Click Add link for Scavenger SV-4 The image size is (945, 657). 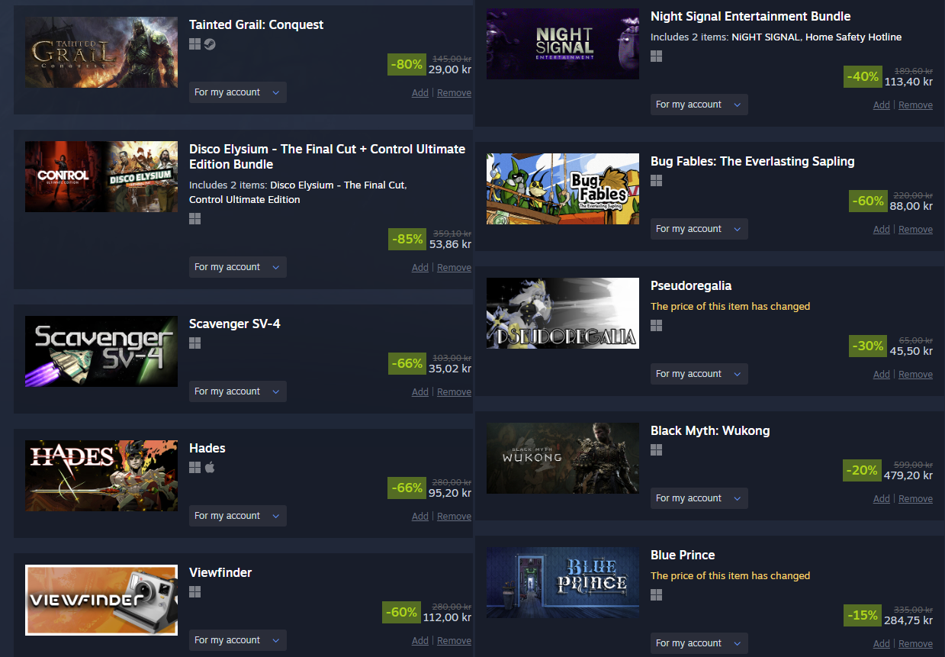tap(420, 392)
